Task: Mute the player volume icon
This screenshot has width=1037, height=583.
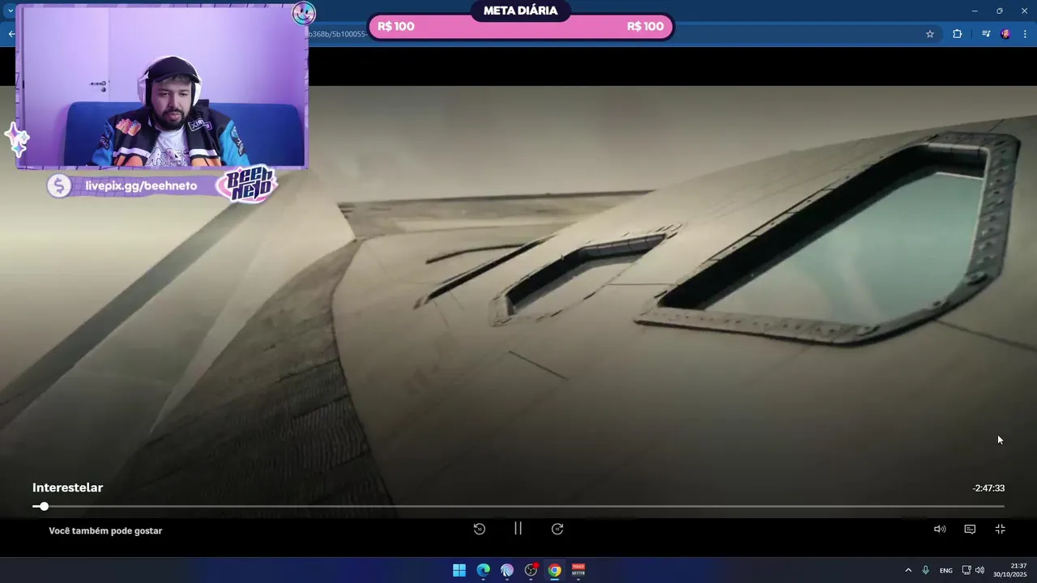Action: (x=940, y=529)
